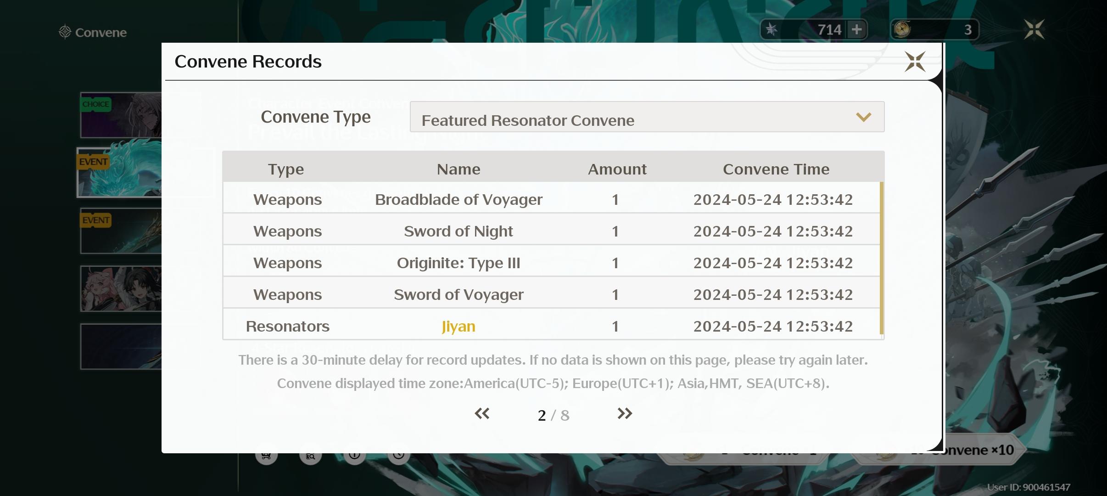Select the CHOICE banner tab
This screenshot has width=1107, height=496.
pos(121,115)
